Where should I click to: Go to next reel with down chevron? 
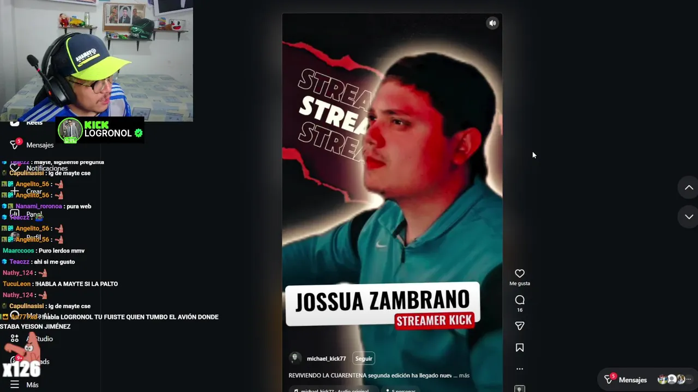pos(689,217)
